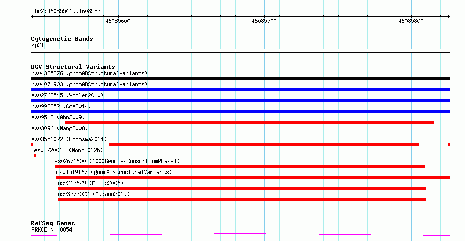
Task: Select the nsv998852 Coe2014 label
Action: [x=61, y=106]
